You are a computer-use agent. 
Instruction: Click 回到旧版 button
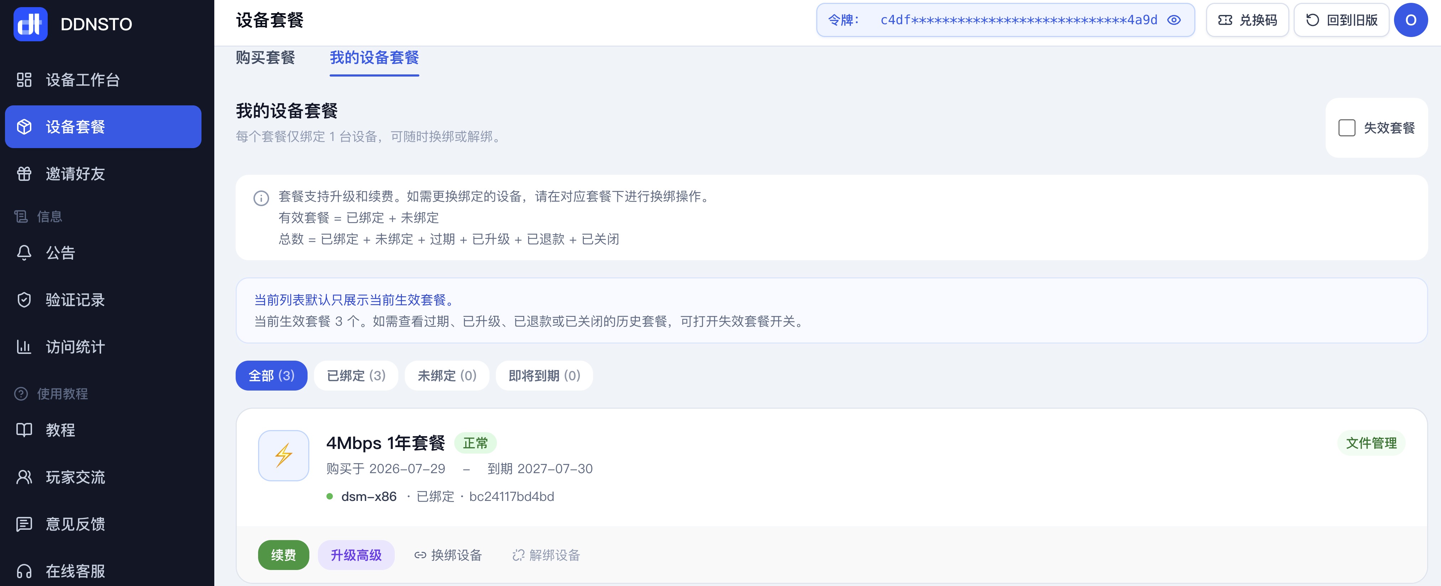pyautogui.click(x=1341, y=20)
